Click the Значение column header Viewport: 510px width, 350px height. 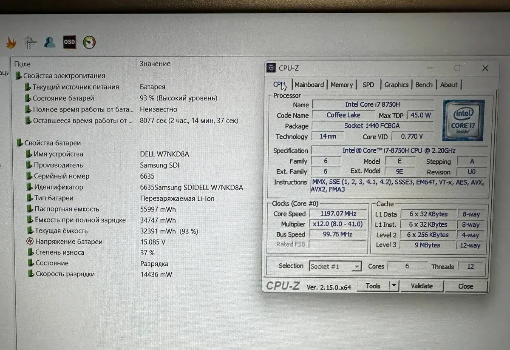point(155,64)
